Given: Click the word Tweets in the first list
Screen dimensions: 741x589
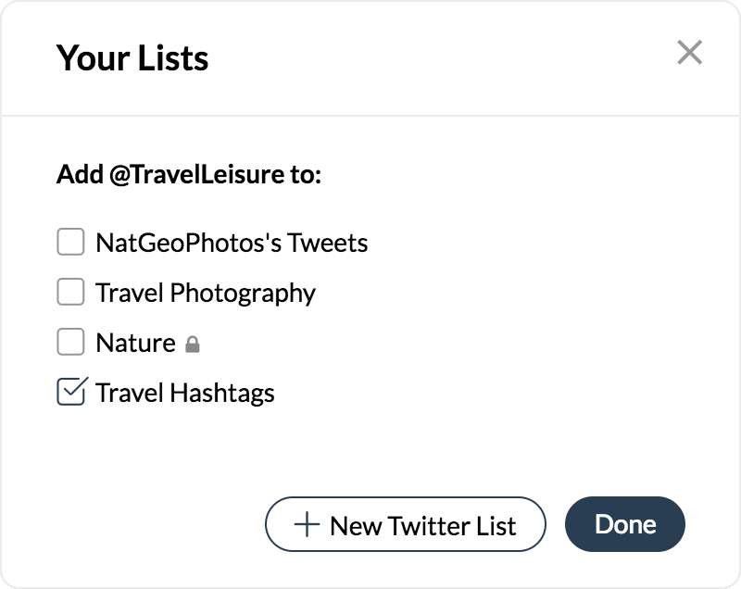Looking at the screenshot, I should [327, 243].
